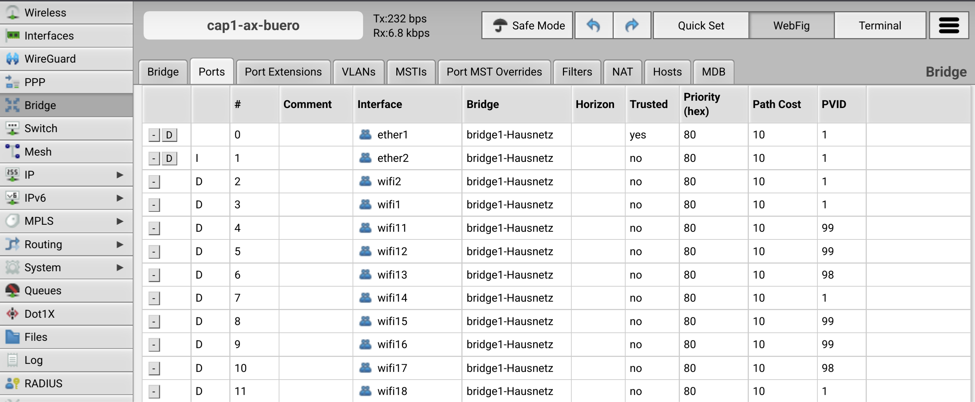
Task: Open RADIUS in the sidebar
Action: click(43, 383)
